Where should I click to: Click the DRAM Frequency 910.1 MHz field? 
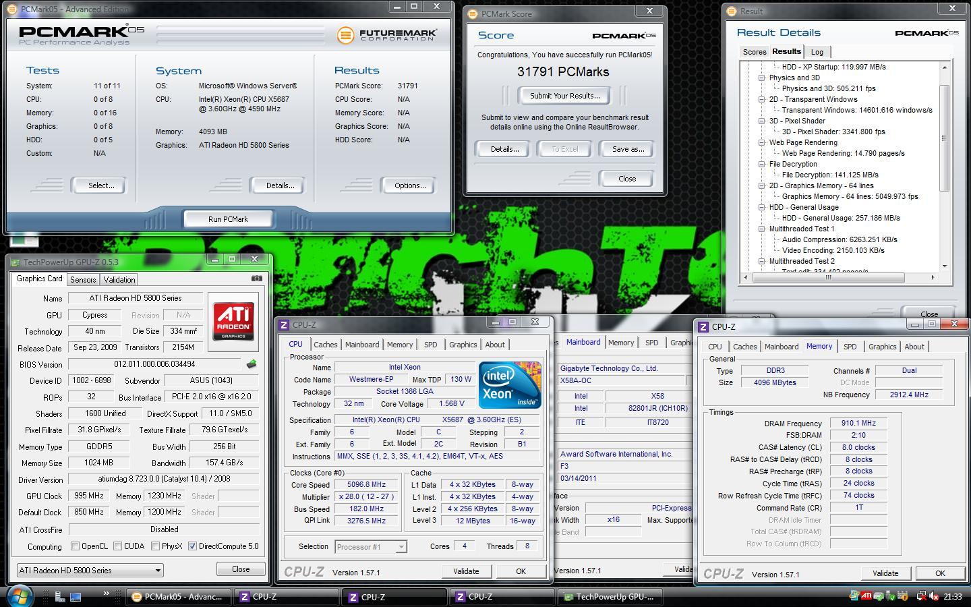click(x=858, y=424)
